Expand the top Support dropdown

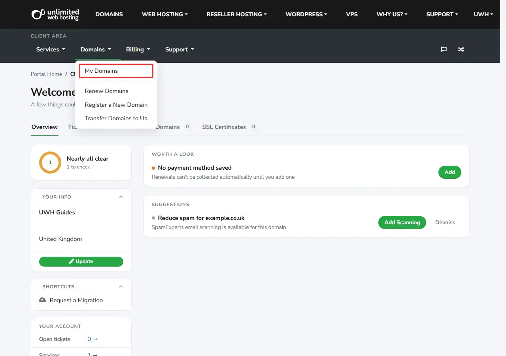(x=442, y=14)
